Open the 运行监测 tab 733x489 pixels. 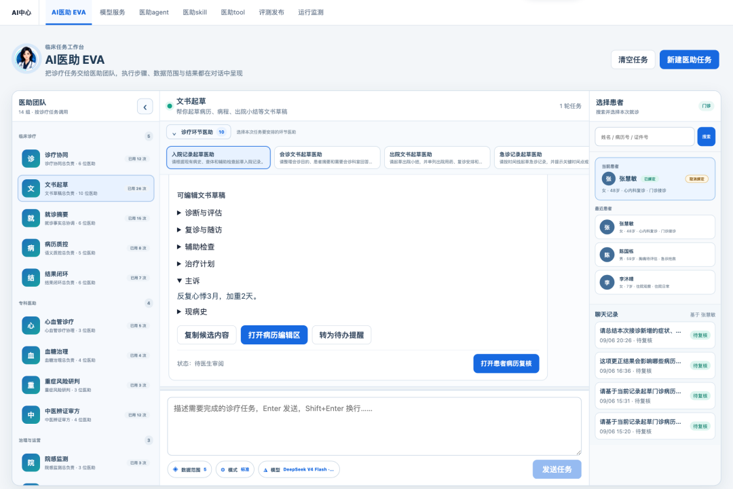[x=311, y=13]
